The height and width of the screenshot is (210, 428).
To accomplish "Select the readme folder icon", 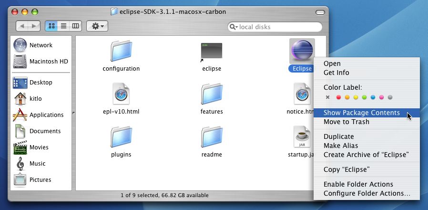I will click(212, 137).
